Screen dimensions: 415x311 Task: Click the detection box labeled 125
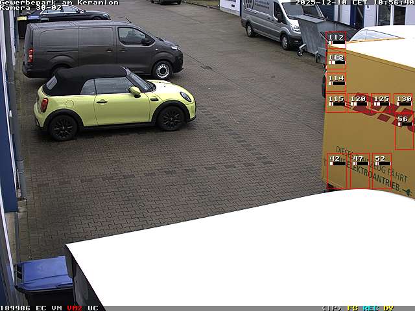tap(381, 103)
